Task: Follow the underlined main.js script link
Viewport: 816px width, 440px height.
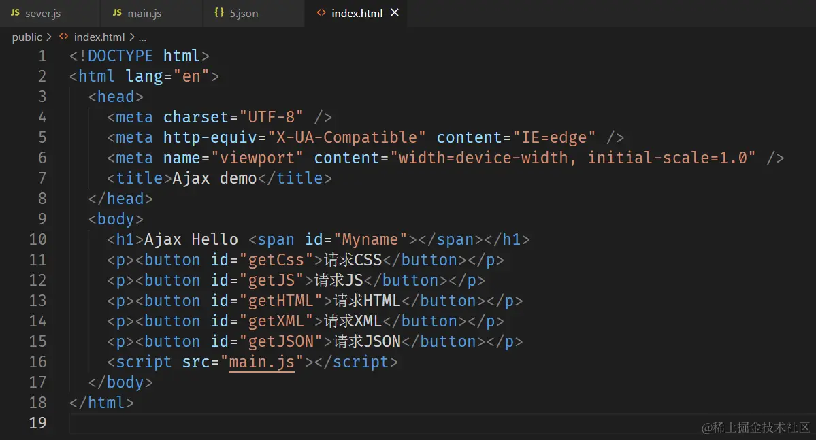Action: click(261, 362)
